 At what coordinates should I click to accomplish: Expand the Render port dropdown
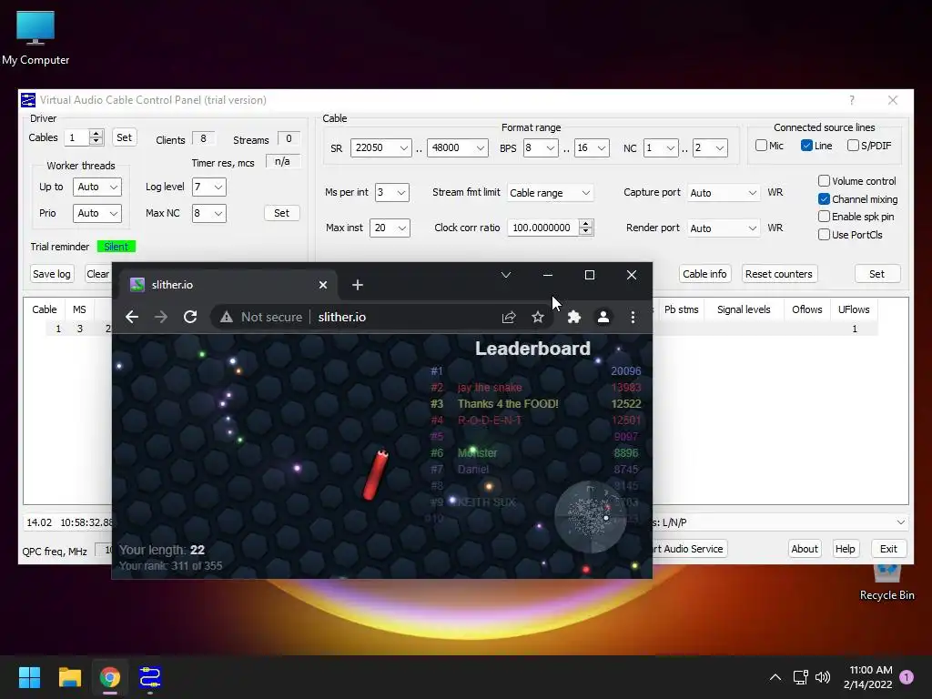[724, 228]
